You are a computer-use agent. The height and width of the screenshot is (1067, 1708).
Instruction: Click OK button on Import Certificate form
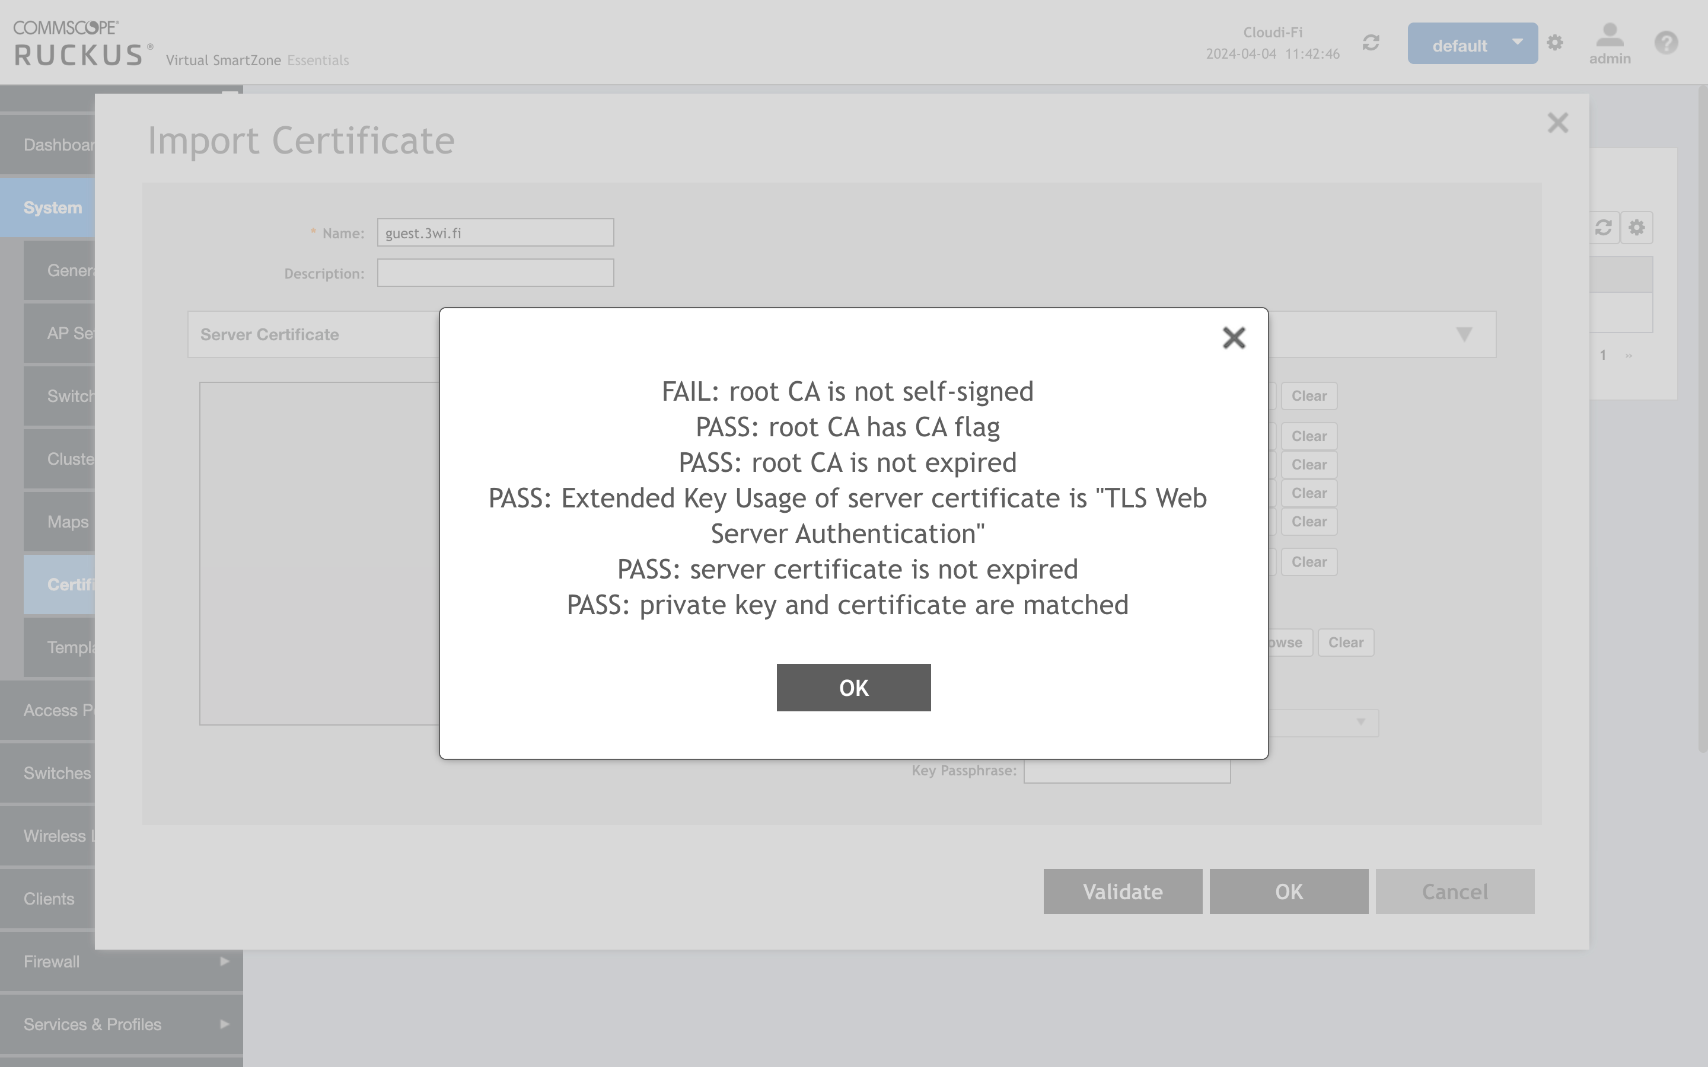(1289, 891)
